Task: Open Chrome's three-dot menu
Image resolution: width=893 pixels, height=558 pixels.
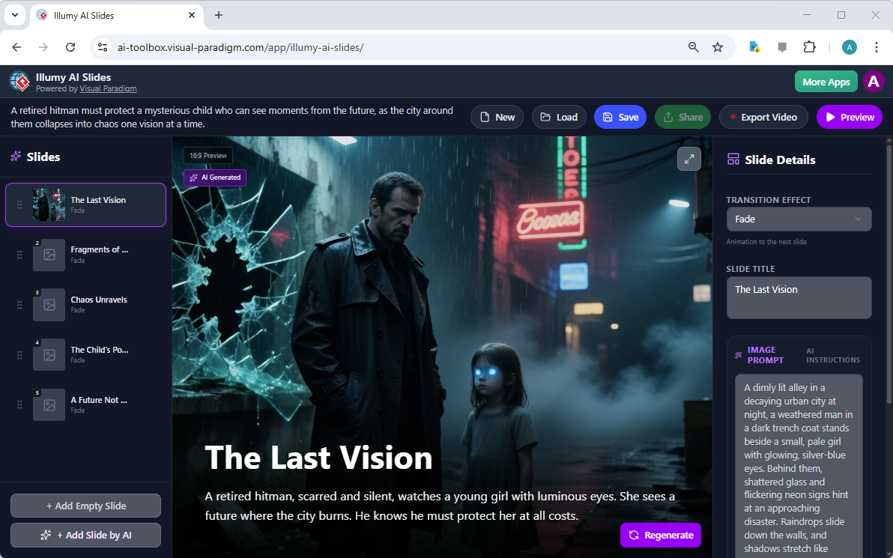Action: coord(877,46)
